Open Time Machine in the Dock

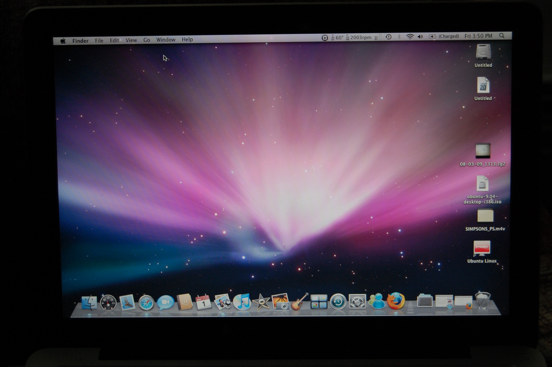tap(339, 302)
